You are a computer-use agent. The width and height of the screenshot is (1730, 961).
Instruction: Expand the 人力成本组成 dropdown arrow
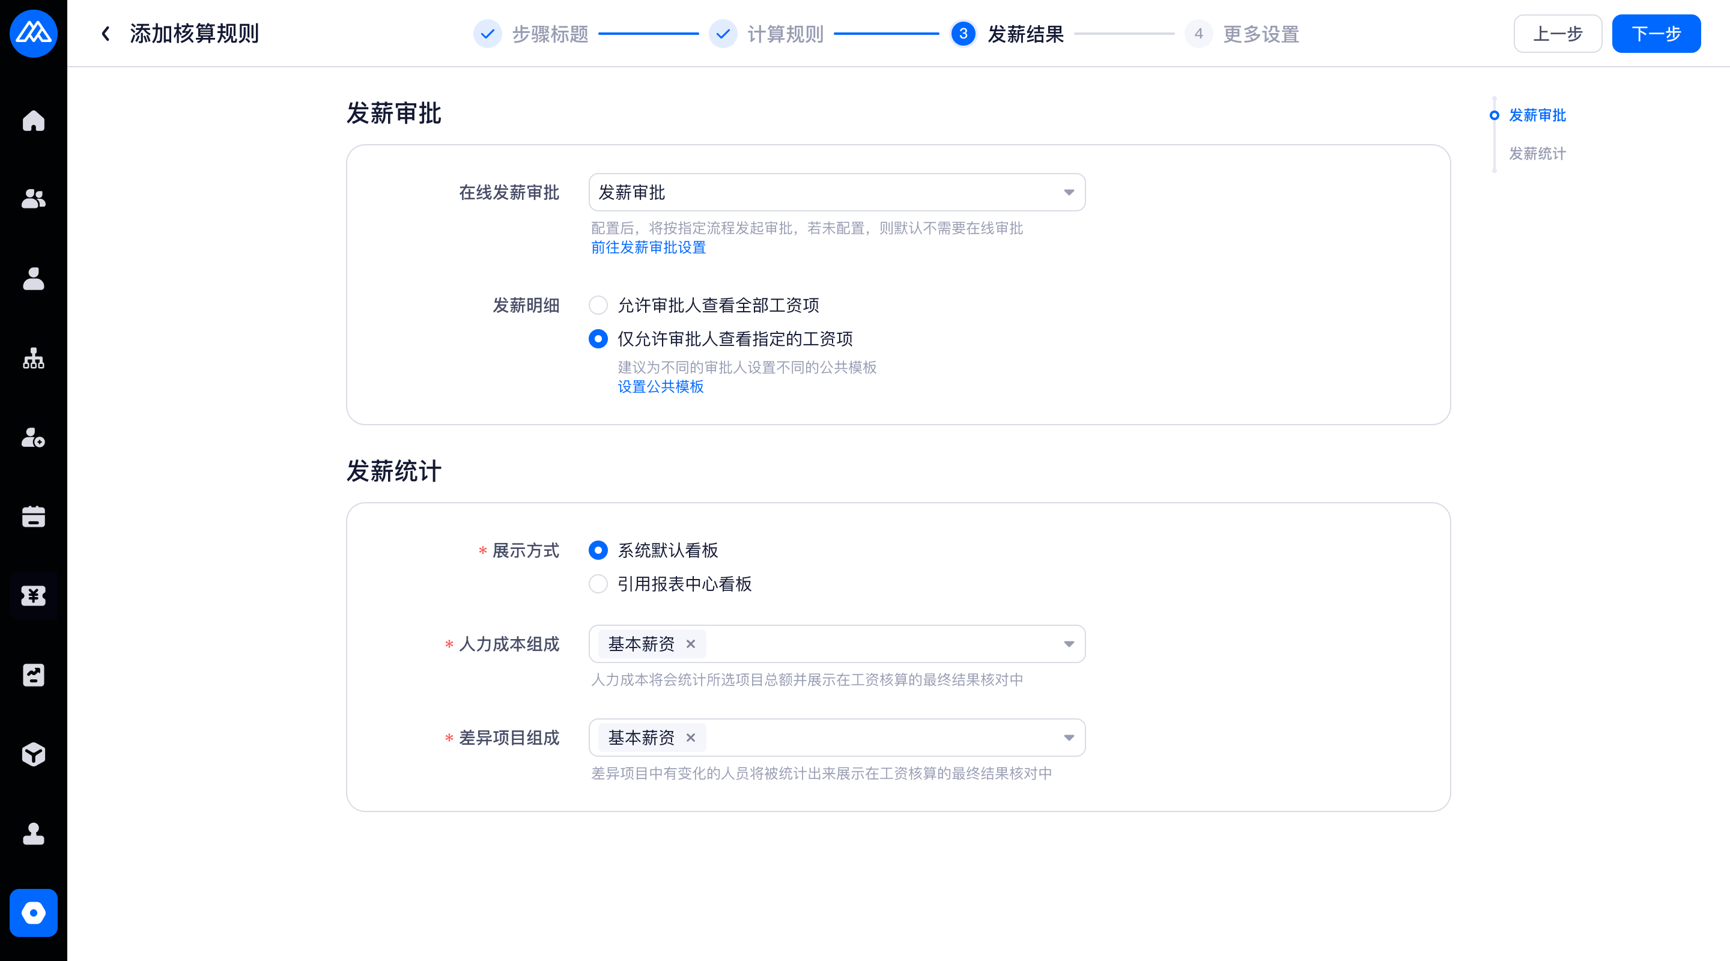click(1069, 644)
